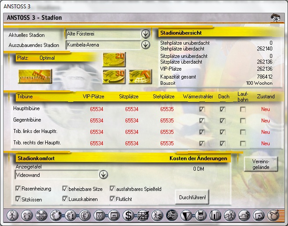Open the 2D stadium view
288x226 pixels.
coord(114,60)
